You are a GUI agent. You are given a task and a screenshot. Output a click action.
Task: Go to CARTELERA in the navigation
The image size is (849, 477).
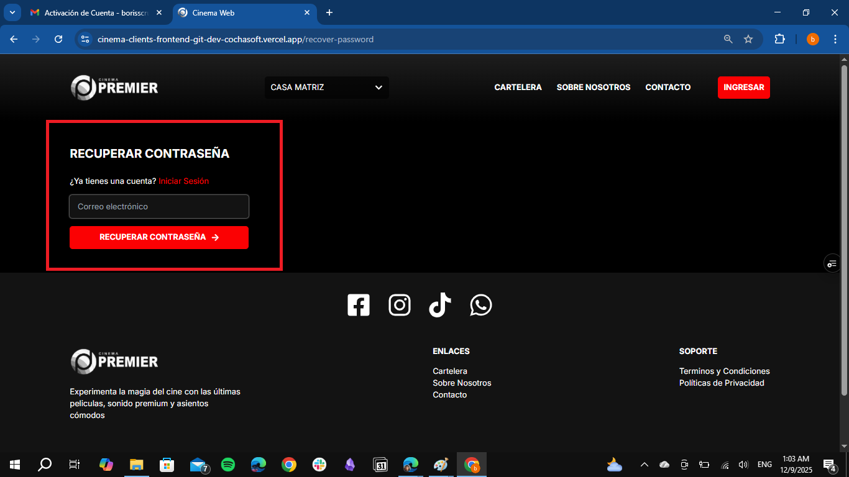click(x=518, y=88)
